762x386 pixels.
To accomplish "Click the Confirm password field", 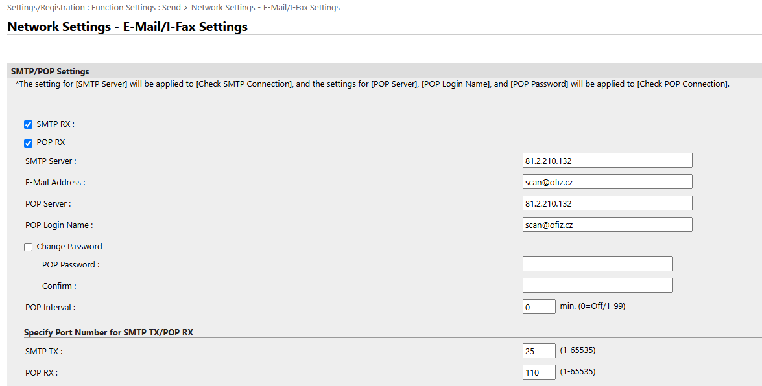I will click(597, 286).
